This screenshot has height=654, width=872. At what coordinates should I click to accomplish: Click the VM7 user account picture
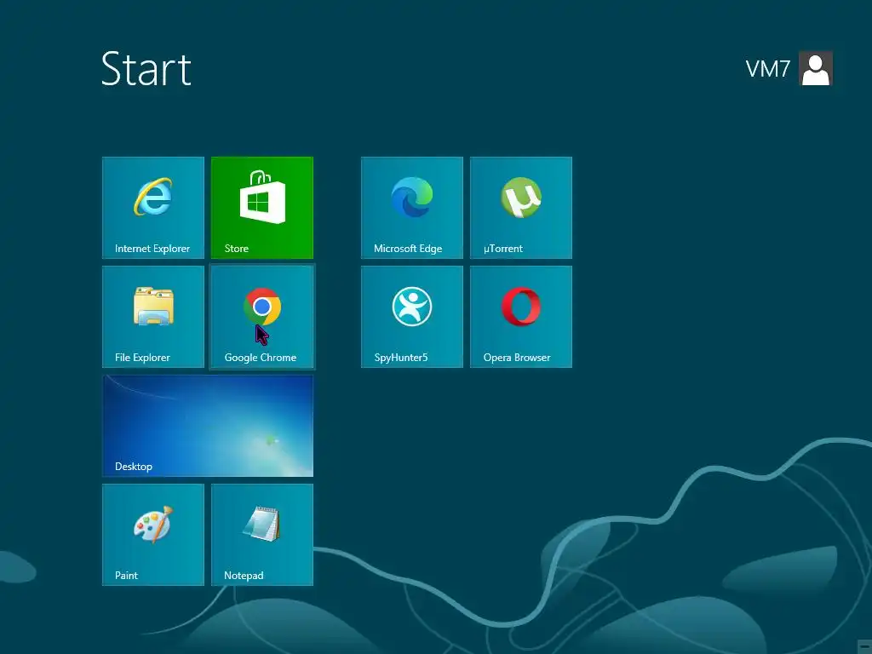(815, 68)
